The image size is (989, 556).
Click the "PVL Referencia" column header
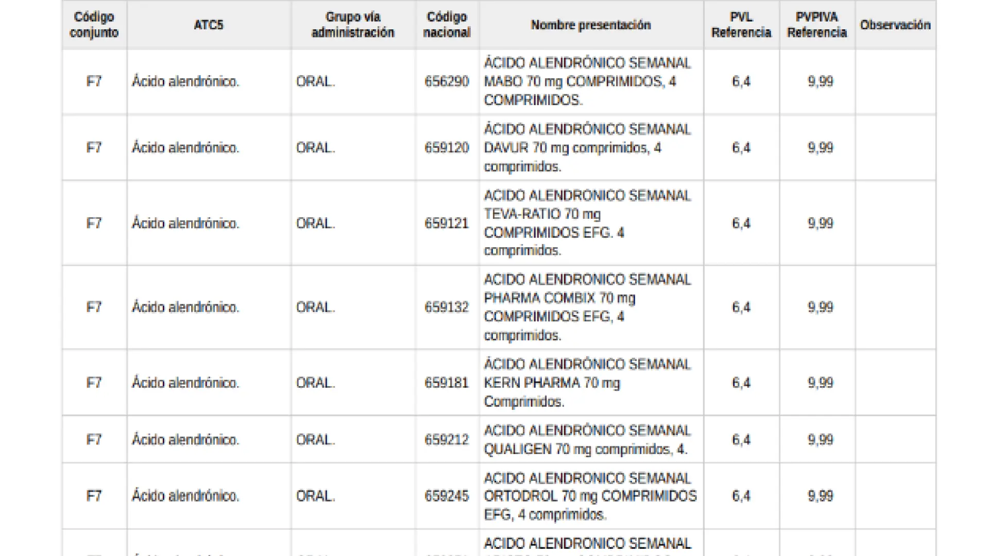(741, 25)
